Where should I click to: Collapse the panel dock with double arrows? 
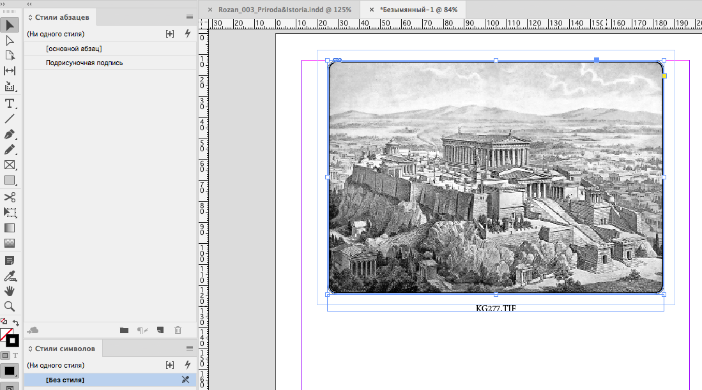pyautogui.click(x=30, y=3)
